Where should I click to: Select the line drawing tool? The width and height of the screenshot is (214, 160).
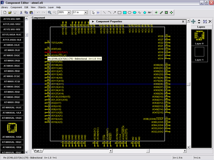[x=104, y=12]
